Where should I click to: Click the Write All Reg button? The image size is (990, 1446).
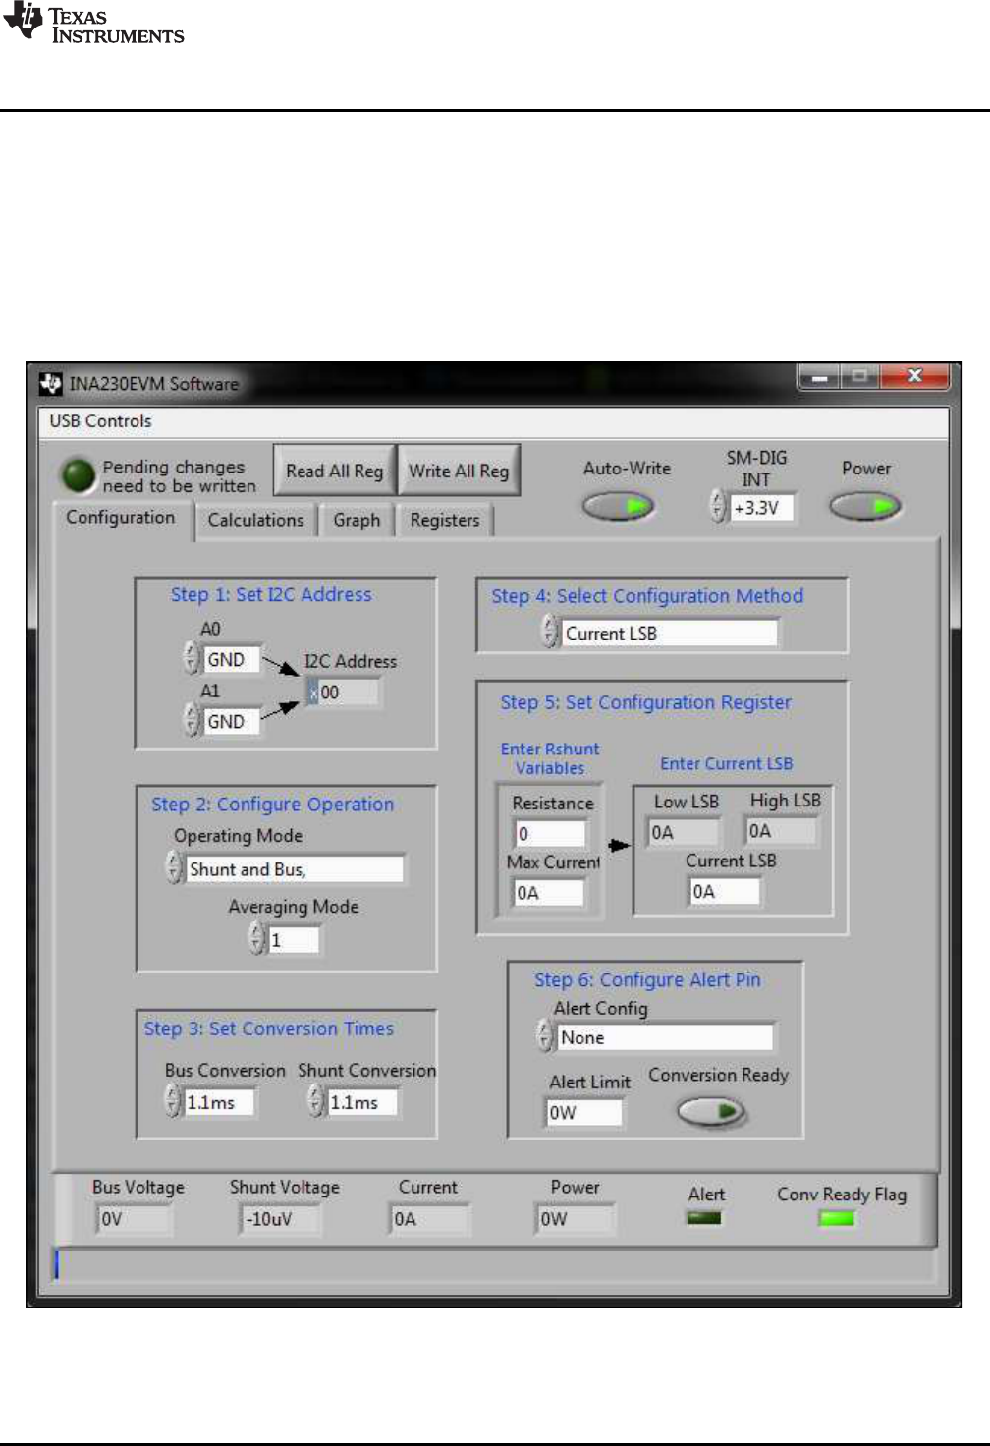pyautogui.click(x=459, y=471)
